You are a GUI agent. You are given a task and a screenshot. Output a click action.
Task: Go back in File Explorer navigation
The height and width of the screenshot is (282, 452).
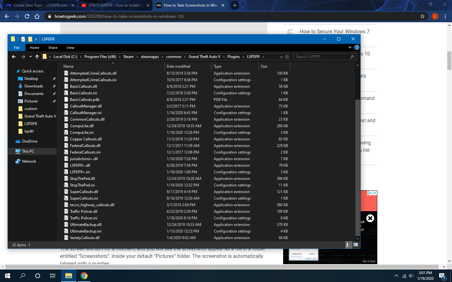14,57
